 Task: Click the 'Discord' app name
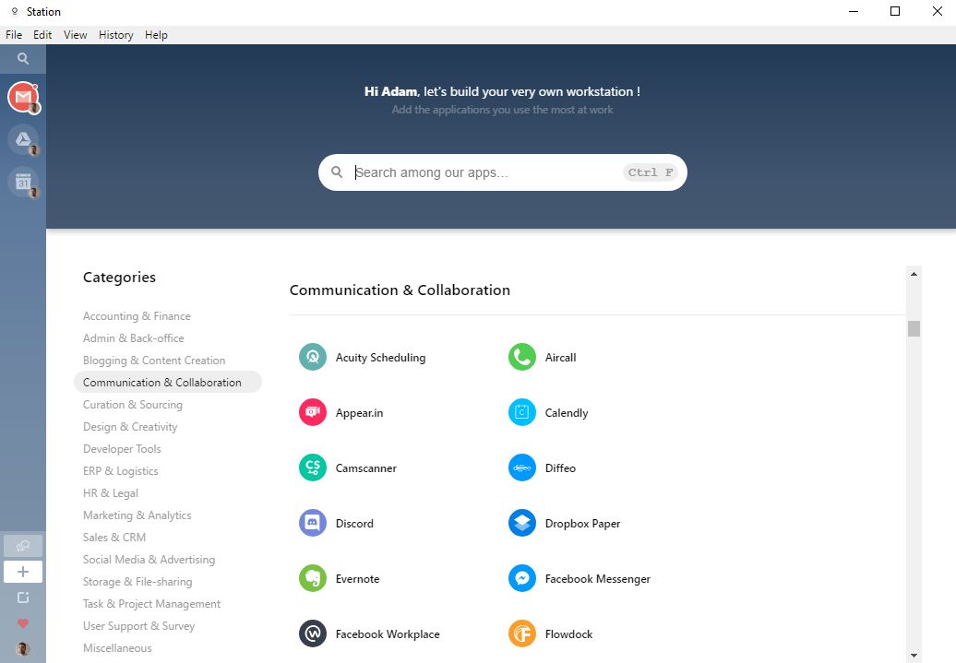point(354,524)
